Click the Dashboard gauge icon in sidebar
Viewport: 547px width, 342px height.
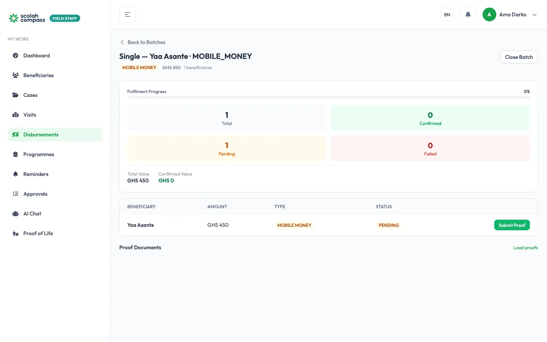tap(16, 55)
